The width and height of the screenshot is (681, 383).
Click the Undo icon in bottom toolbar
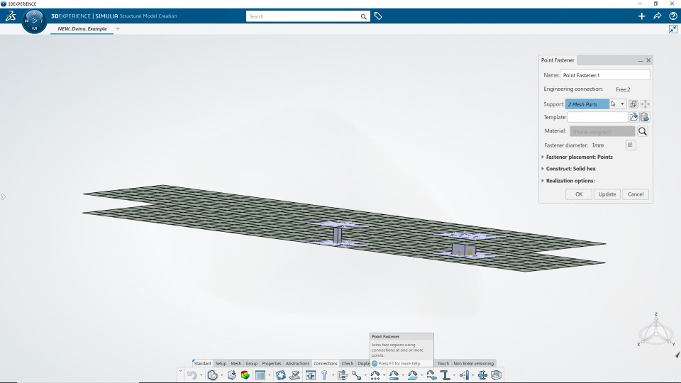click(x=192, y=375)
